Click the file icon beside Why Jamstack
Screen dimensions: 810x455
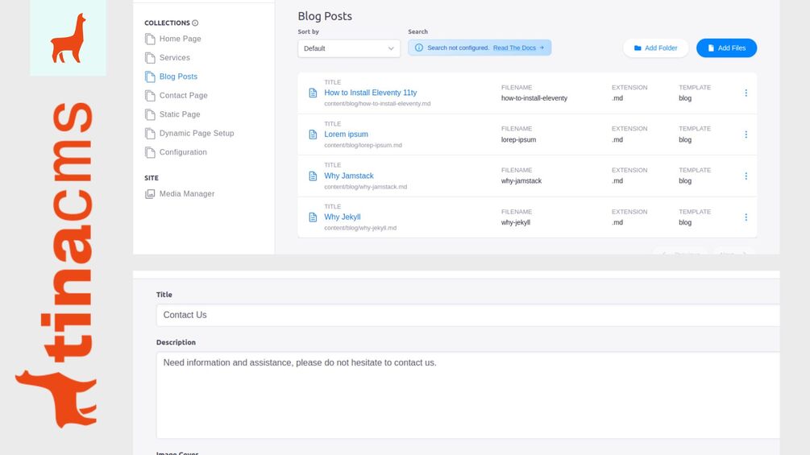pyautogui.click(x=313, y=176)
